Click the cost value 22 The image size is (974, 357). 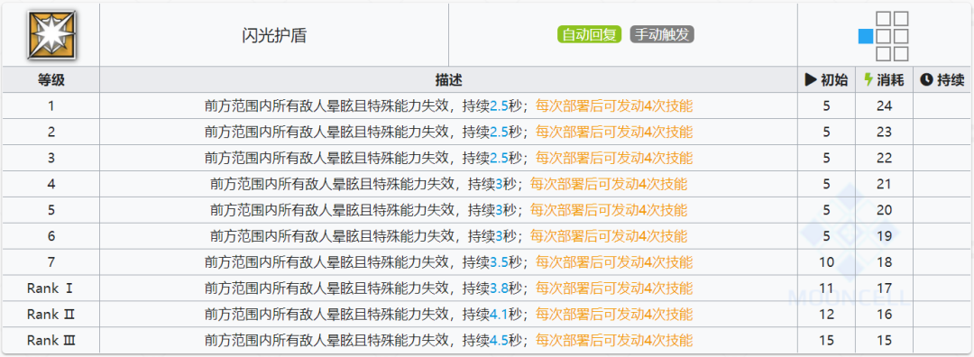[884, 159]
